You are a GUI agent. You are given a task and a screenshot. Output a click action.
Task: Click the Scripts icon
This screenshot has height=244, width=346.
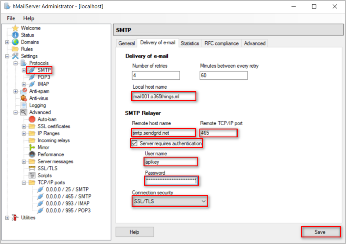pos(32,176)
